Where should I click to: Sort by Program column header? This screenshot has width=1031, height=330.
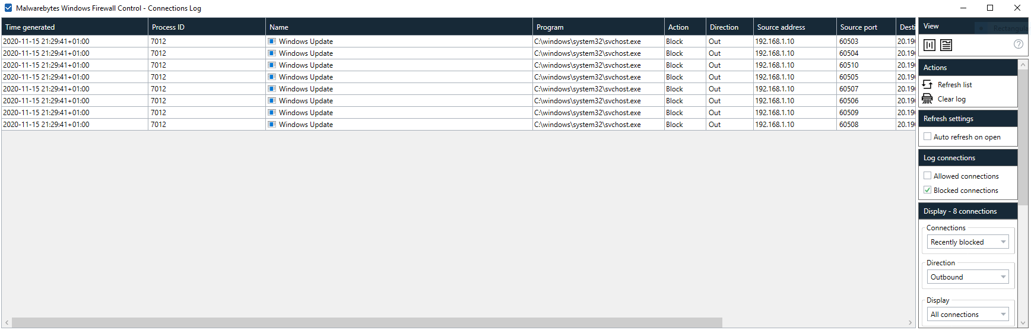(598, 27)
